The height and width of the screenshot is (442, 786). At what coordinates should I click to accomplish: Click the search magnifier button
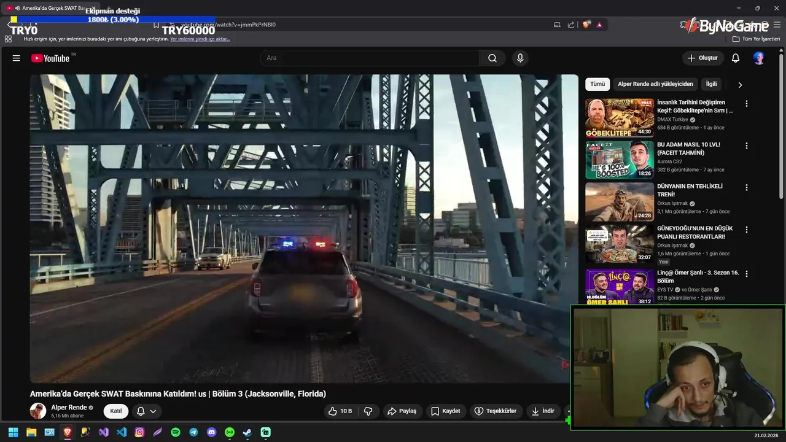click(x=492, y=58)
